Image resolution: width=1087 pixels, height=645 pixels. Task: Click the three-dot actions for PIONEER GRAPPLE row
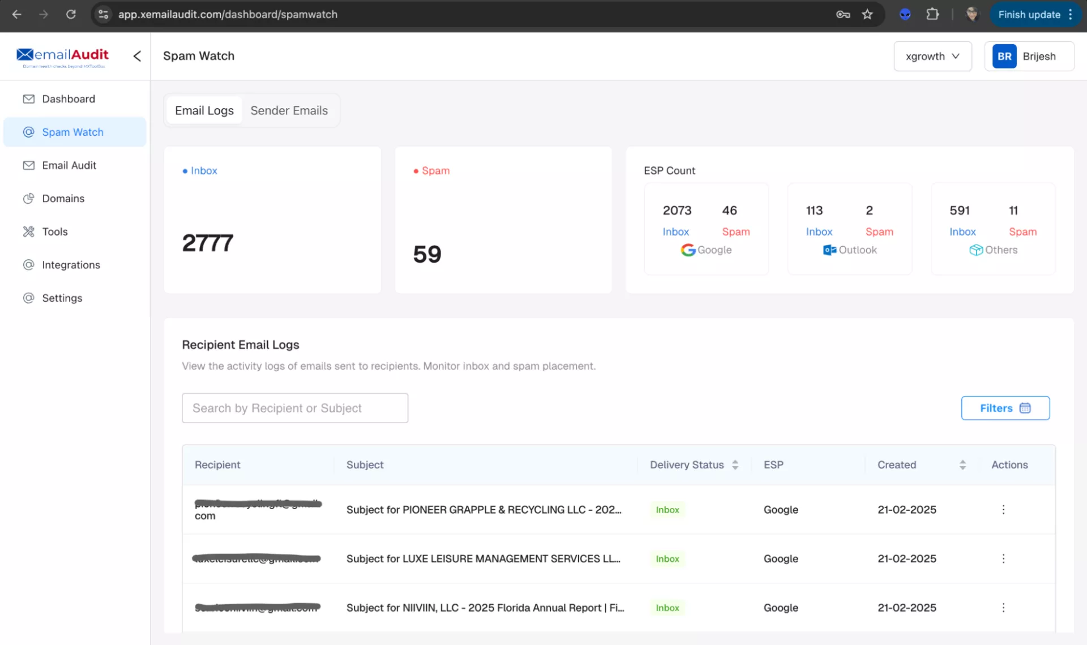[x=1003, y=510]
